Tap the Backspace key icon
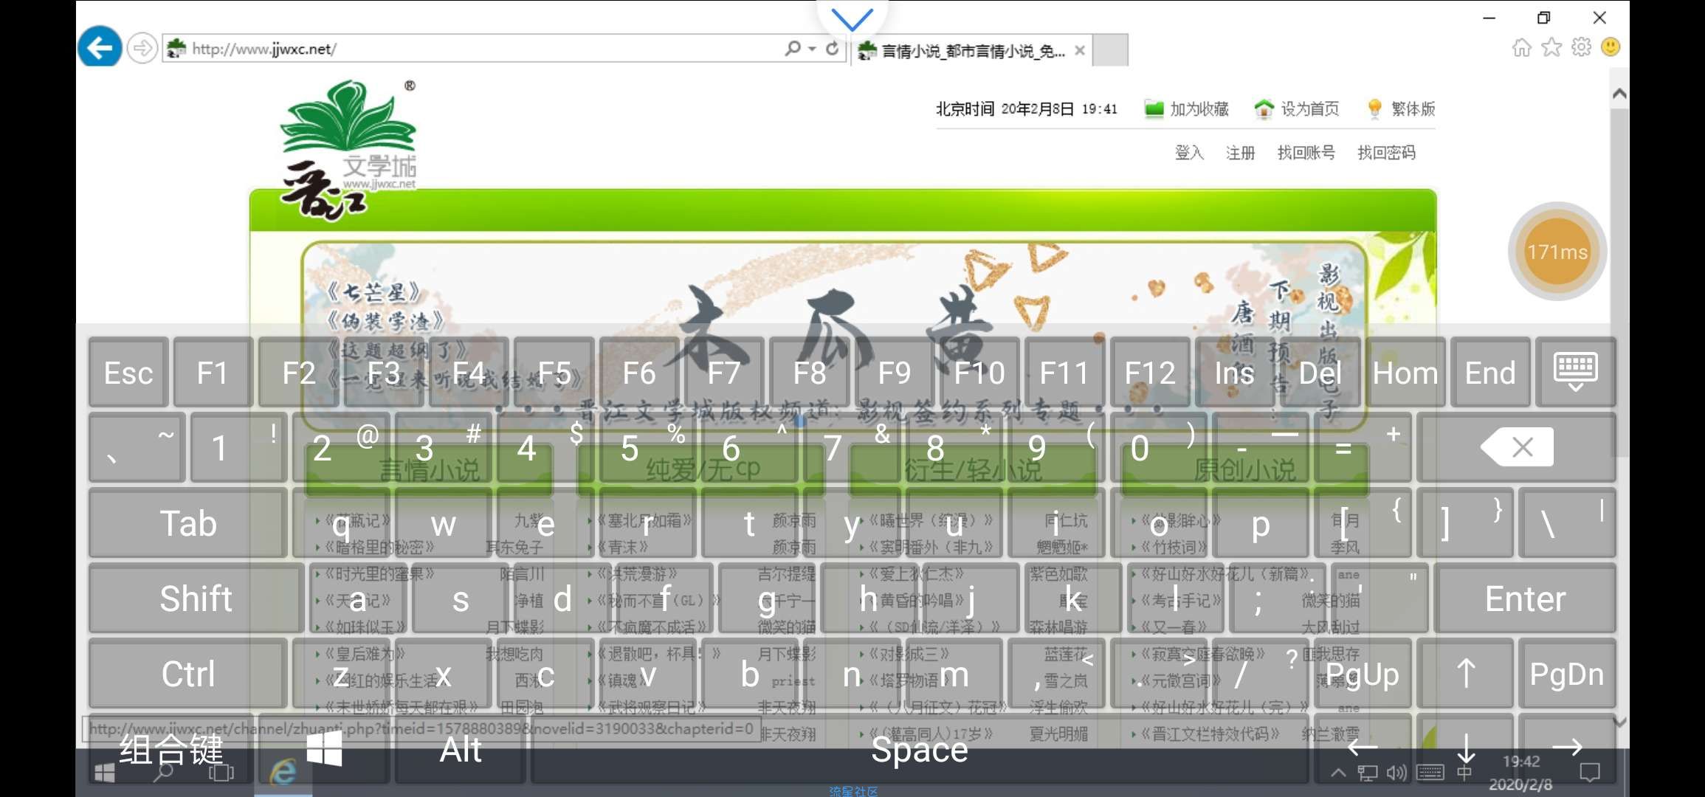 click(x=1517, y=447)
